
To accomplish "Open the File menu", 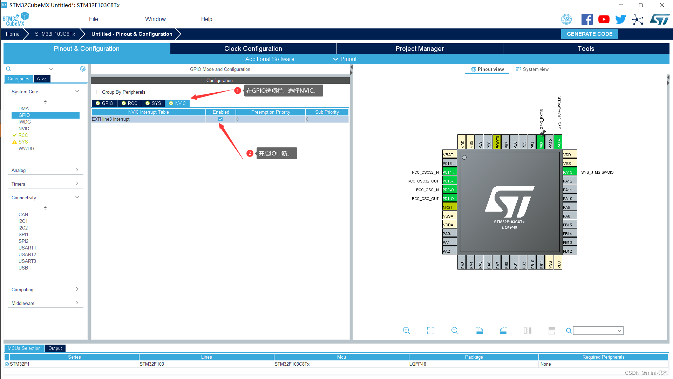I will coord(94,19).
